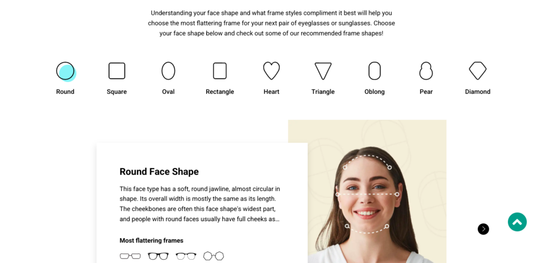
Task: Choose the Diamond face shape icon
Action: pos(478,71)
